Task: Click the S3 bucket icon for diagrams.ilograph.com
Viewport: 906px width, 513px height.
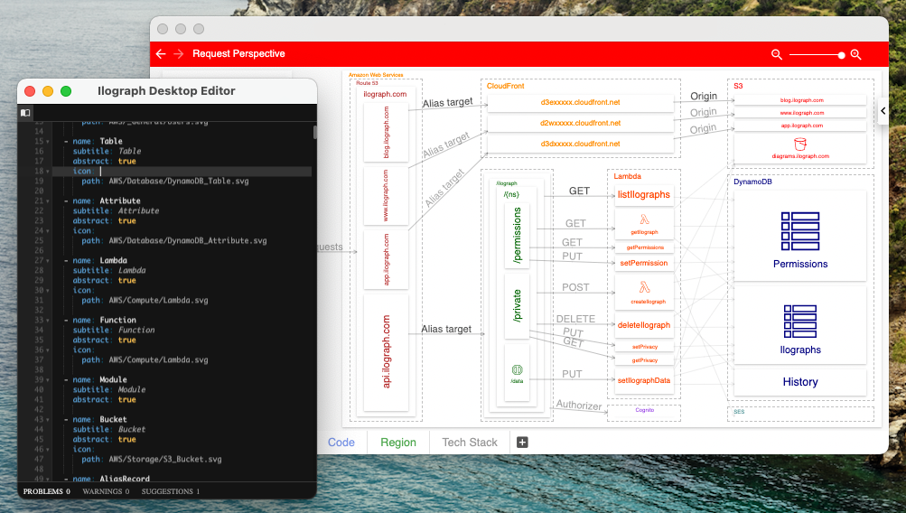Action: 800,144
